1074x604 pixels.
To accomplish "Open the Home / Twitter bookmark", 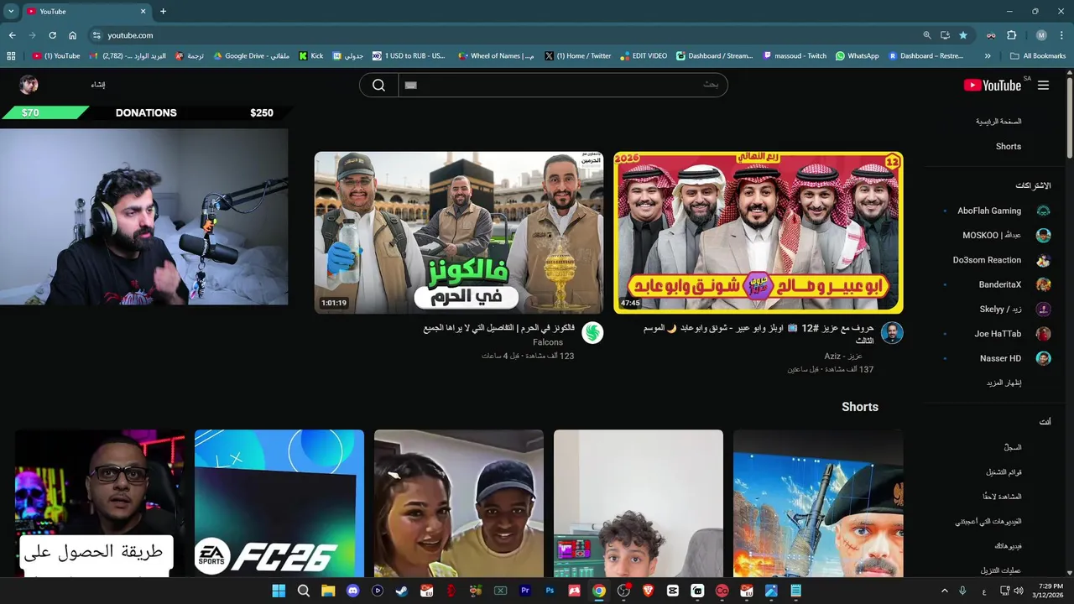I will (578, 56).
